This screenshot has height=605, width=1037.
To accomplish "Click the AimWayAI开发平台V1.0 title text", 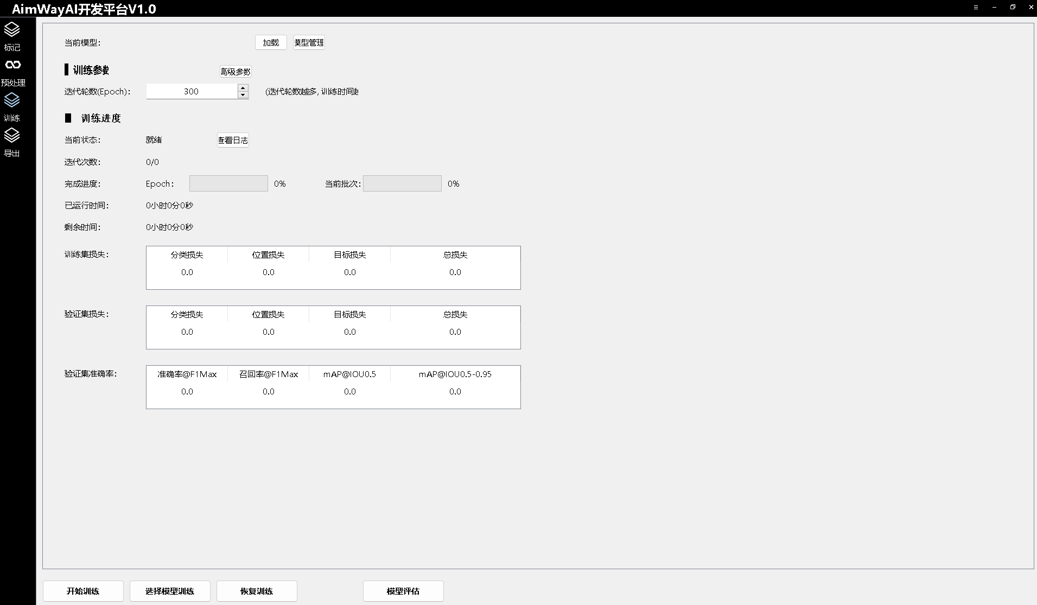I will (84, 9).
